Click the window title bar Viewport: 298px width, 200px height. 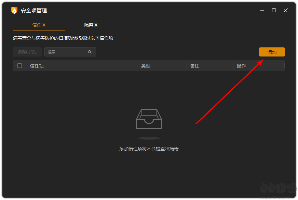tap(163, 10)
